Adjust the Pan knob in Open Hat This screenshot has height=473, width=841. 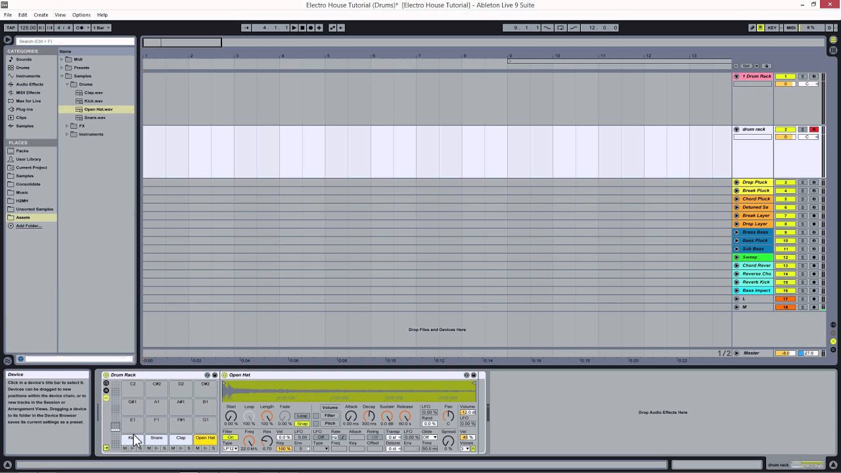click(x=448, y=416)
